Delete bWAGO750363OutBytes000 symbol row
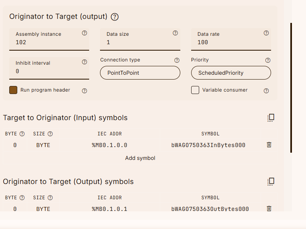Image resolution: width=306 pixels, height=229 pixels. (269, 209)
